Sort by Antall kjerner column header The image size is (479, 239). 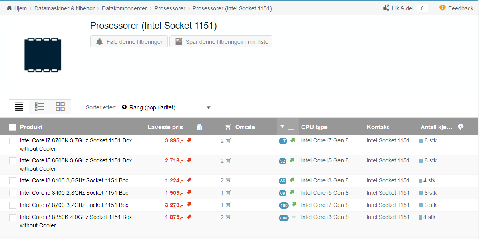point(437,127)
